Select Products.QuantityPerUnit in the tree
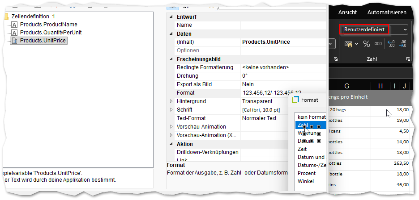 pyautogui.click(x=51, y=33)
